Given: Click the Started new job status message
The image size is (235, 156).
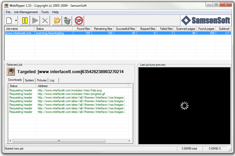Looking at the screenshot, I should 14,149.
